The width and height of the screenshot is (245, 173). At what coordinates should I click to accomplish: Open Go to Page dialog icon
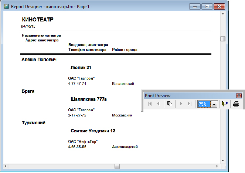pos(170,104)
